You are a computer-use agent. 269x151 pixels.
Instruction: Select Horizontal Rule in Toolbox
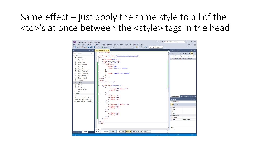(x=82, y=89)
